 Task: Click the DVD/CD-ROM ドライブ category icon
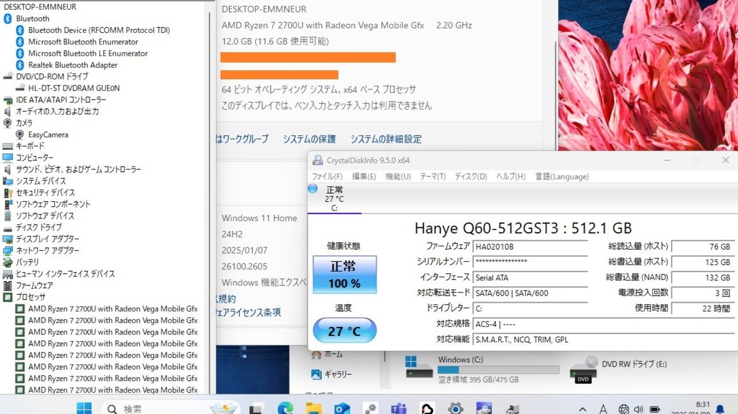tap(7, 76)
